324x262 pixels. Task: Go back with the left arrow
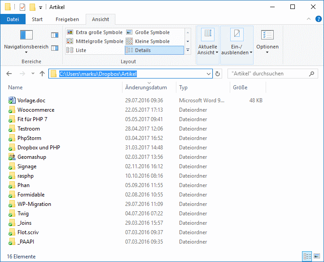tap(9, 74)
